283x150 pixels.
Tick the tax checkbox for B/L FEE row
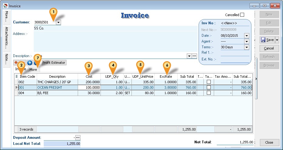pos(209,93)
